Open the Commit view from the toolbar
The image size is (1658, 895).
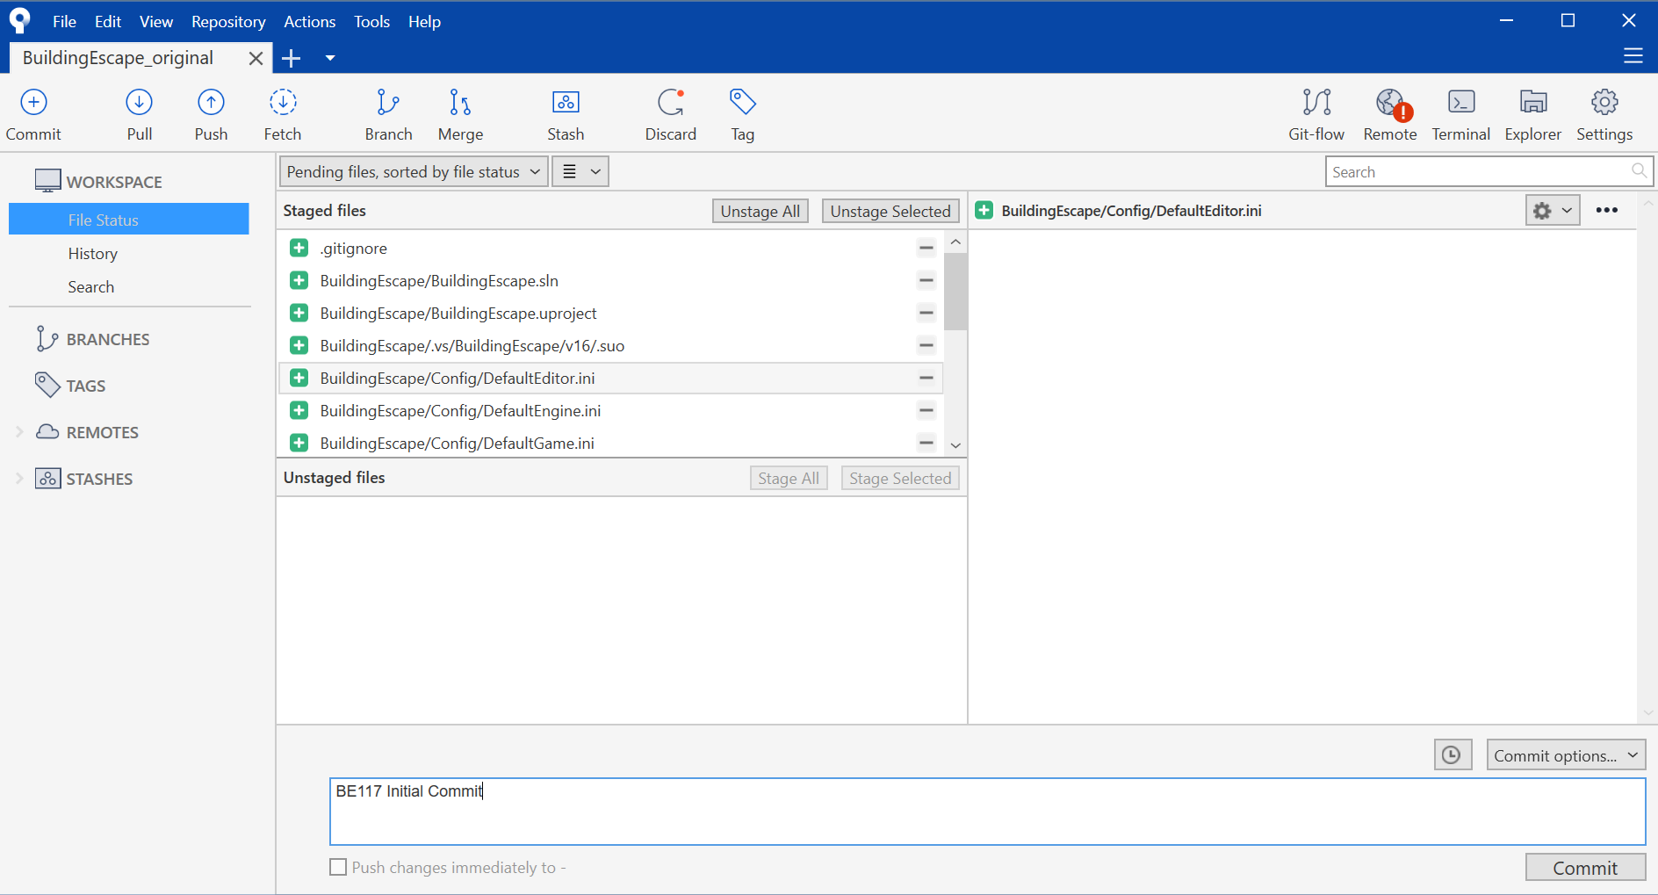[x=33, y=112]
